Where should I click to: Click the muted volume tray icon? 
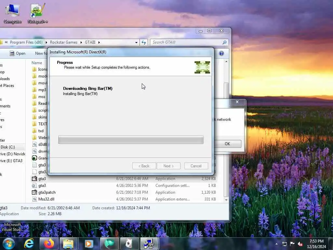[300, 244]
